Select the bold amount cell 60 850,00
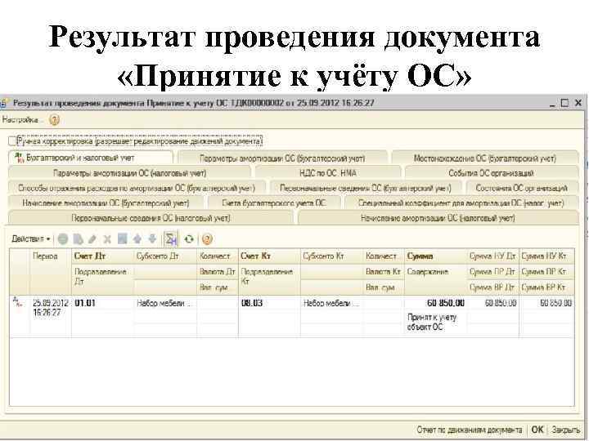Screen dimensions: 589x441 point(435,303)
